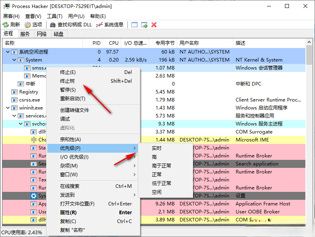Viewport: 315px width, 237px height.
Task: Click the Refresh (刷新) toolbar icon
Action: pyautogui.click(x=6, y=25)
